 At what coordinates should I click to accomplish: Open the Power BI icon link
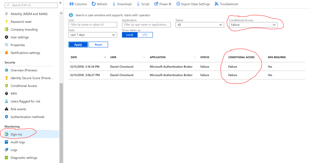click(156, 4)
